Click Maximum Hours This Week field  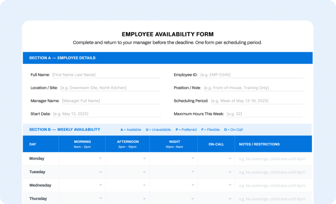coord(264,114)
